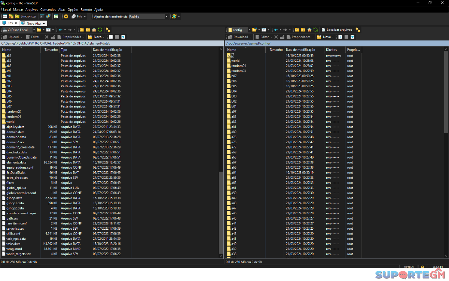The height and width of the screenshot is (281, 449).
Task: Click the Synchronize Browsing icon in main toolbar
Action: pyautogui.click(x=56, y=16)
